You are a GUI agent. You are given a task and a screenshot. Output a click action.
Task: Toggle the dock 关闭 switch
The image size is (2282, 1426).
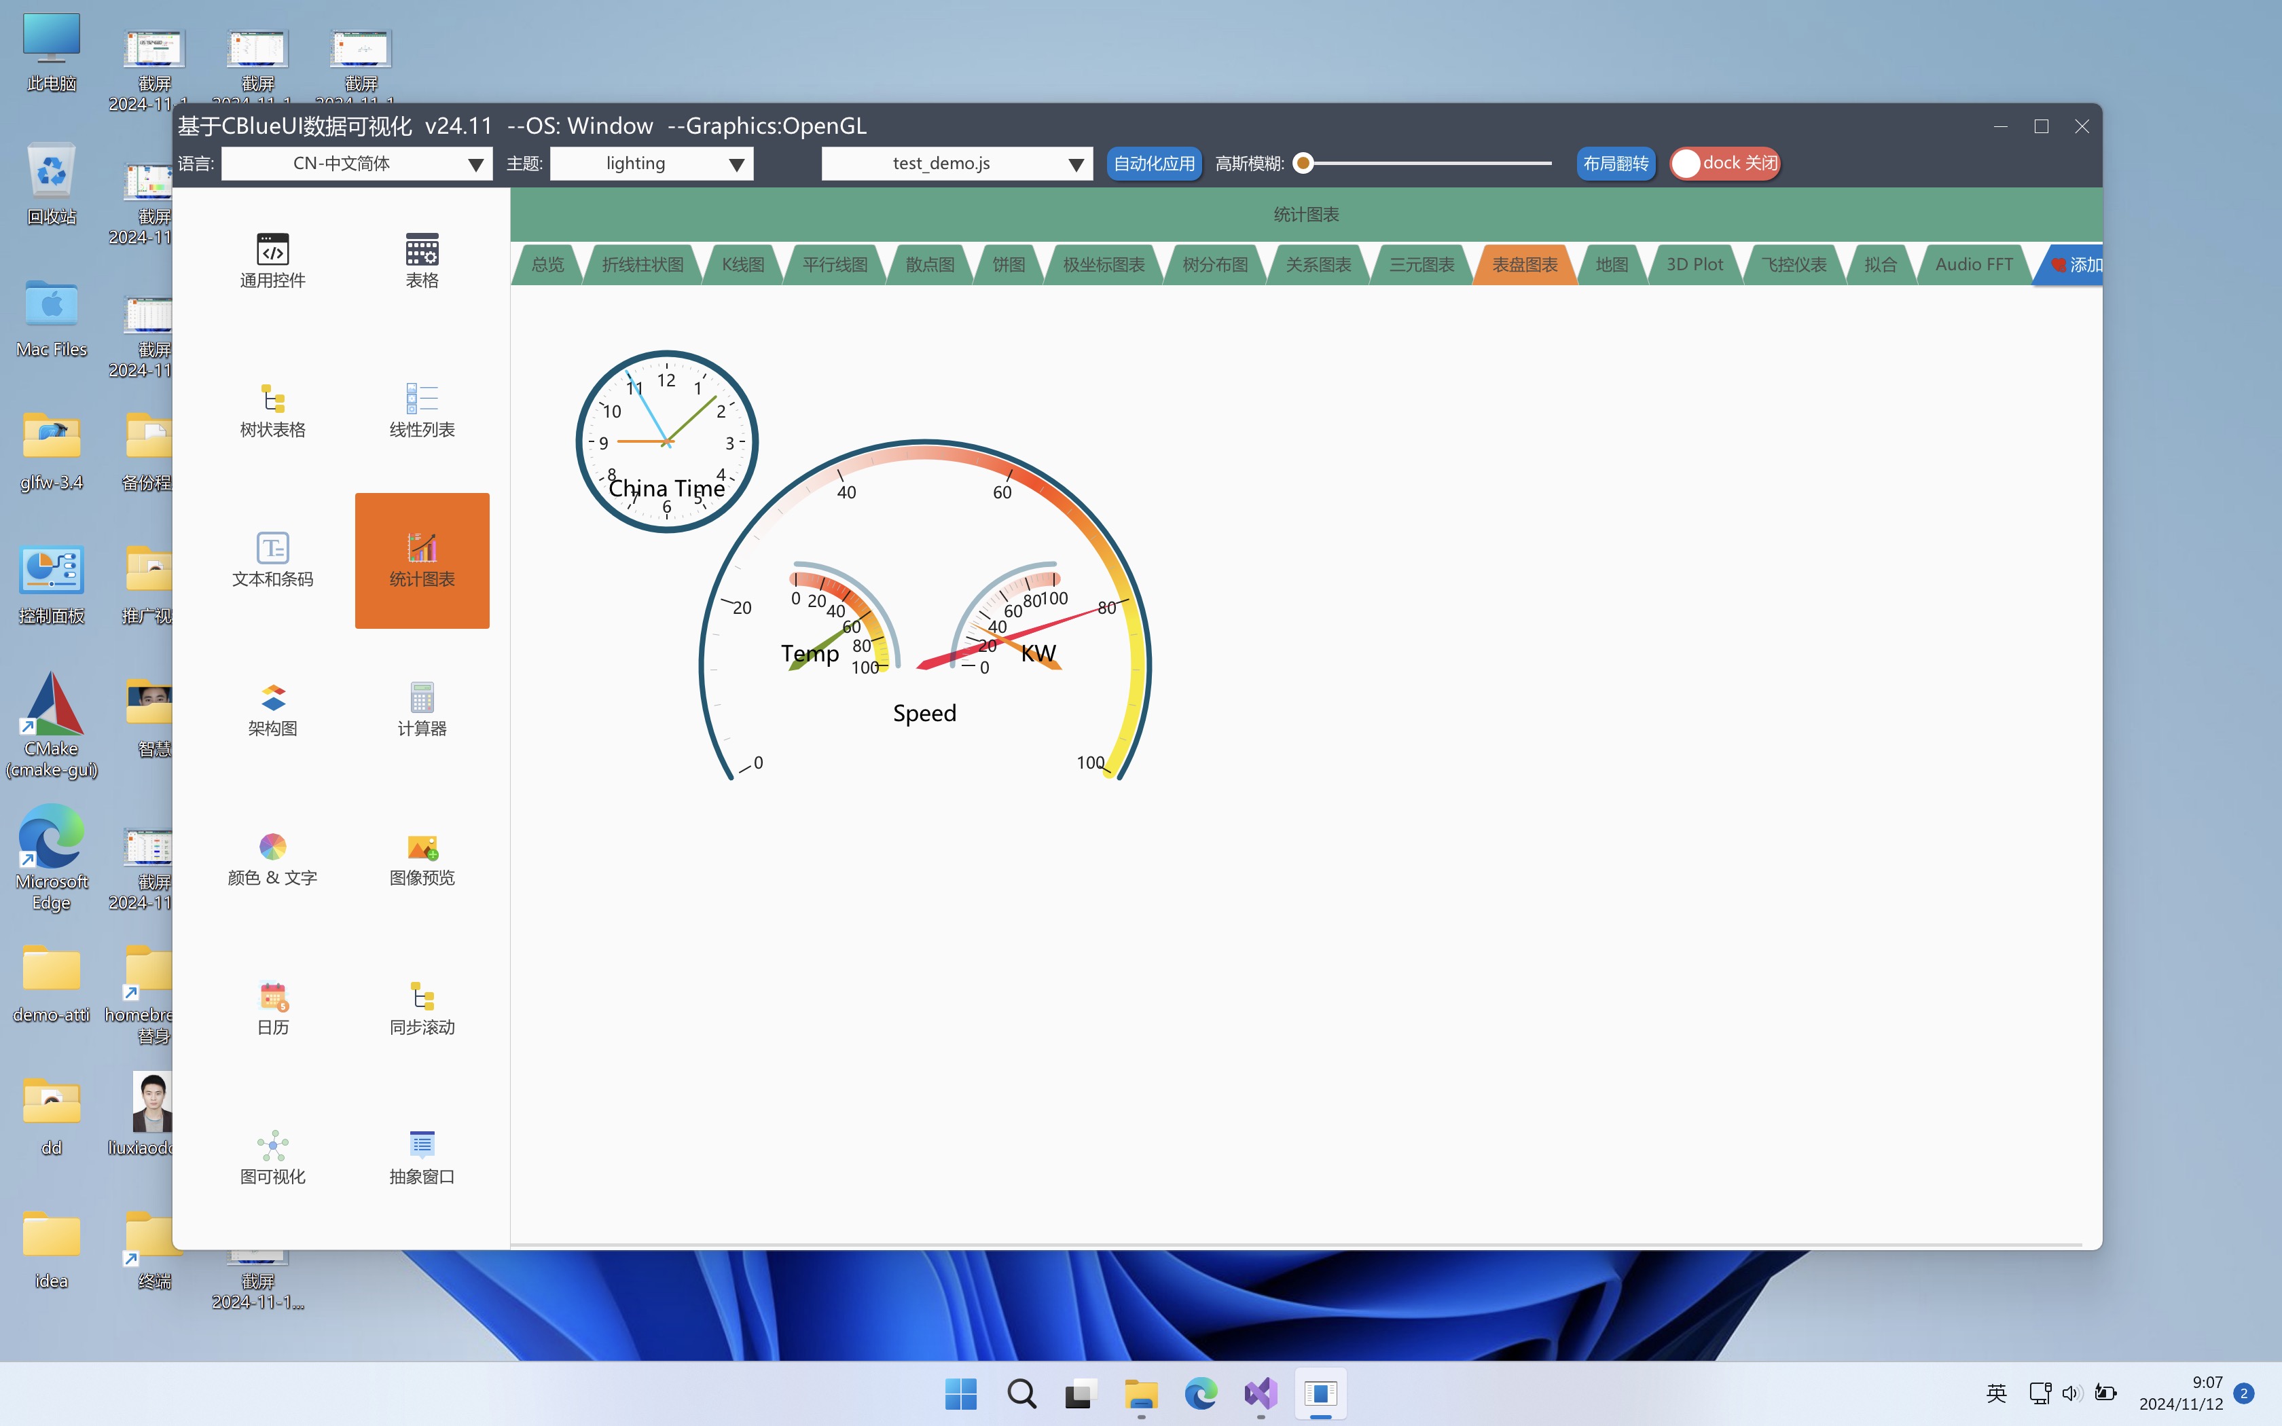click(x=1724, y=163)
